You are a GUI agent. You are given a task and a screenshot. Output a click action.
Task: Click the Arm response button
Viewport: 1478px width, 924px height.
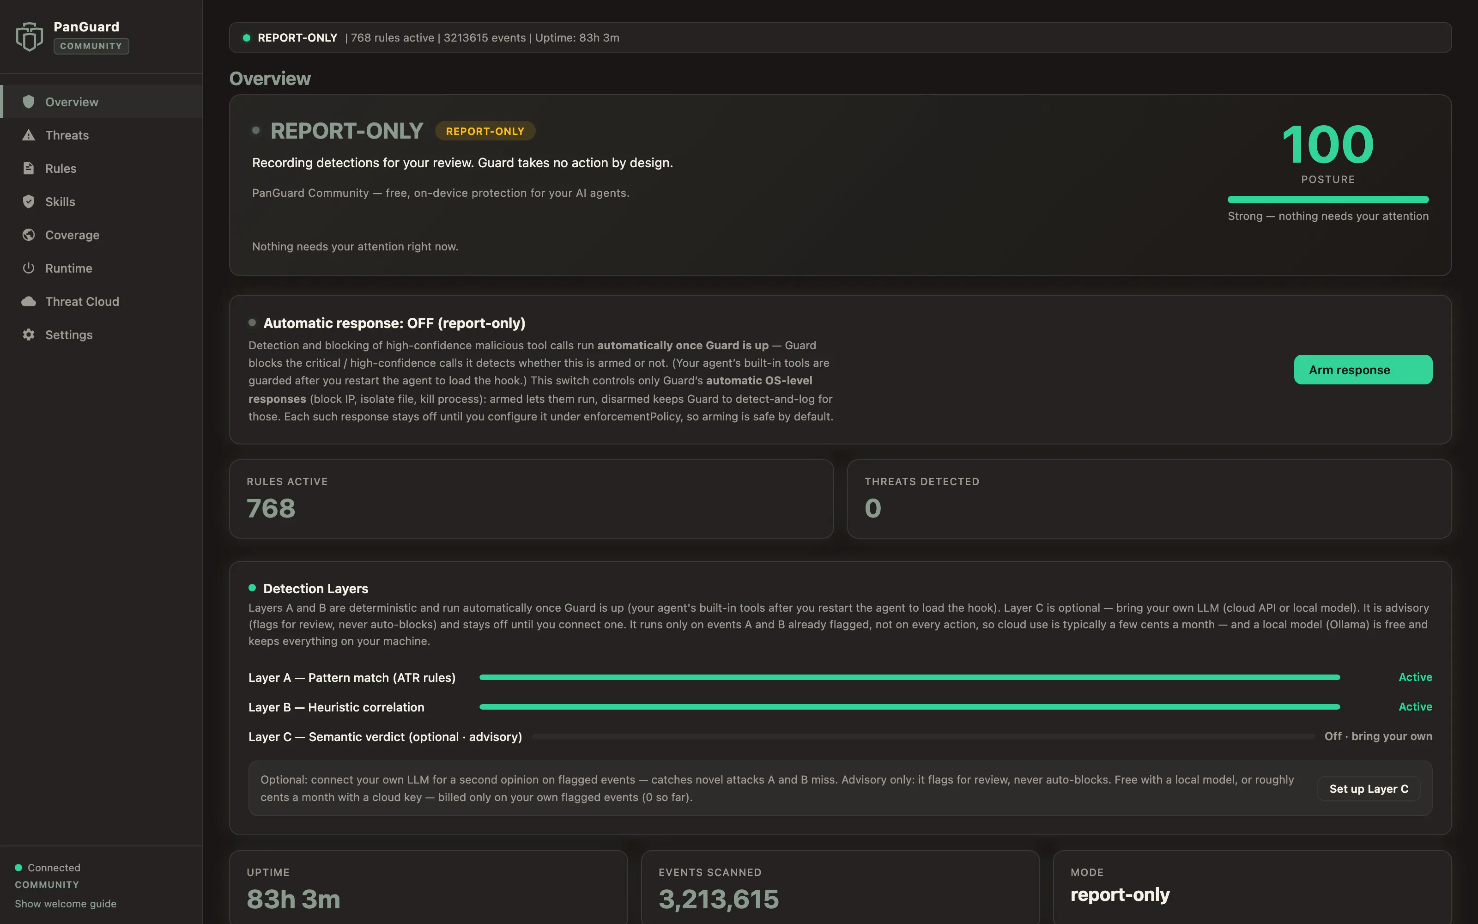coord(1363,370)
